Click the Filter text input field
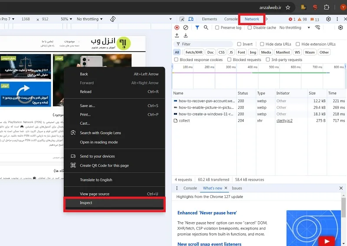The width and height of the screenshot is (347, 246). 203,44
